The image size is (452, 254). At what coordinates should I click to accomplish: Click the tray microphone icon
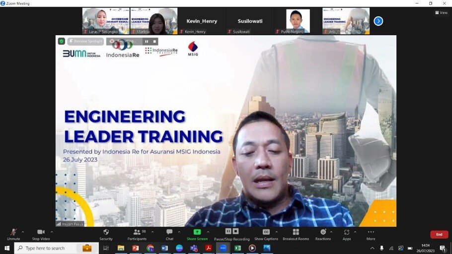pyautogui.click(x=381, y=248)
